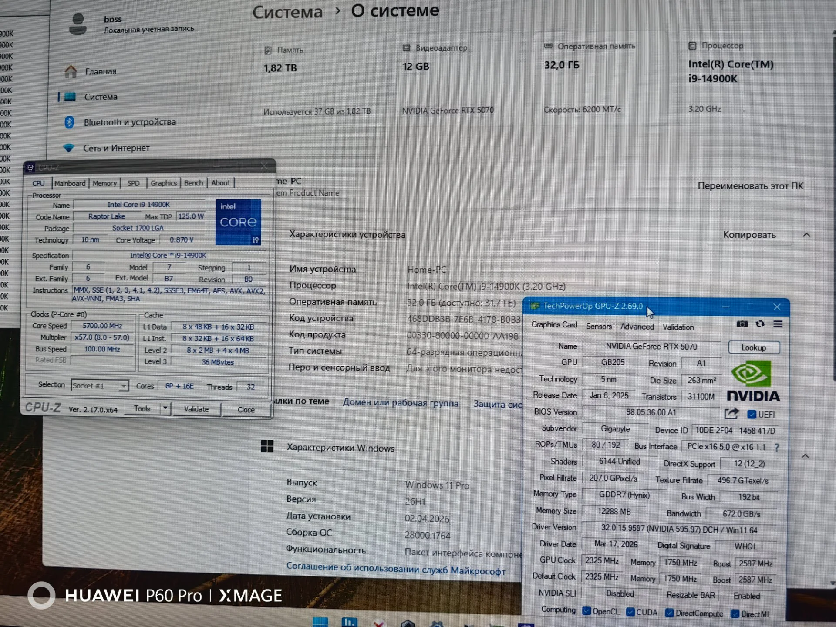
Task: Collapse the Характеристики Windows section chevron
Action: (805, 456)
